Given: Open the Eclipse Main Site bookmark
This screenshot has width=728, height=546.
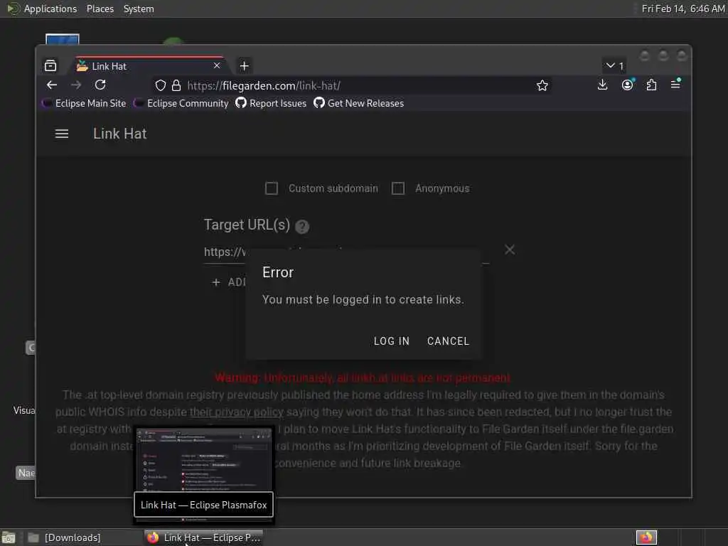Looking at the screenshot, I should (85, 104).
